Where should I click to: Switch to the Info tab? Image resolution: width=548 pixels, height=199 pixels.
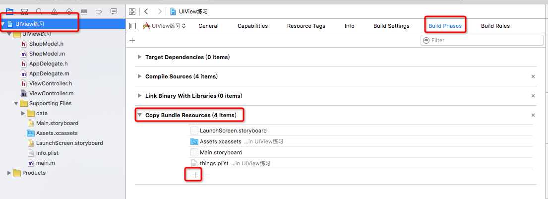click(x=350, y=26)
